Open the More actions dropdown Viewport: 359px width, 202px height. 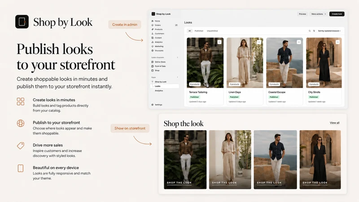click(x=319, y=14)
